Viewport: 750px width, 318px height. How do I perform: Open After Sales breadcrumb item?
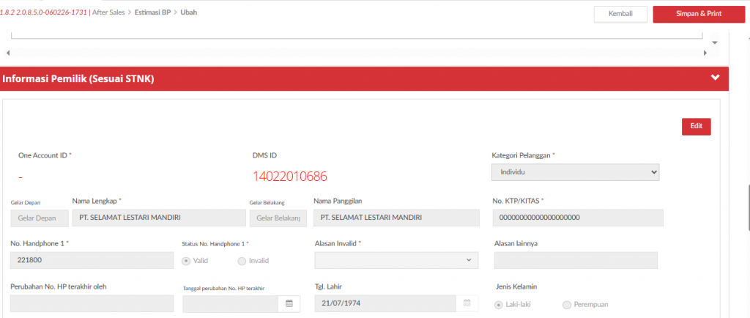(108, 12)
